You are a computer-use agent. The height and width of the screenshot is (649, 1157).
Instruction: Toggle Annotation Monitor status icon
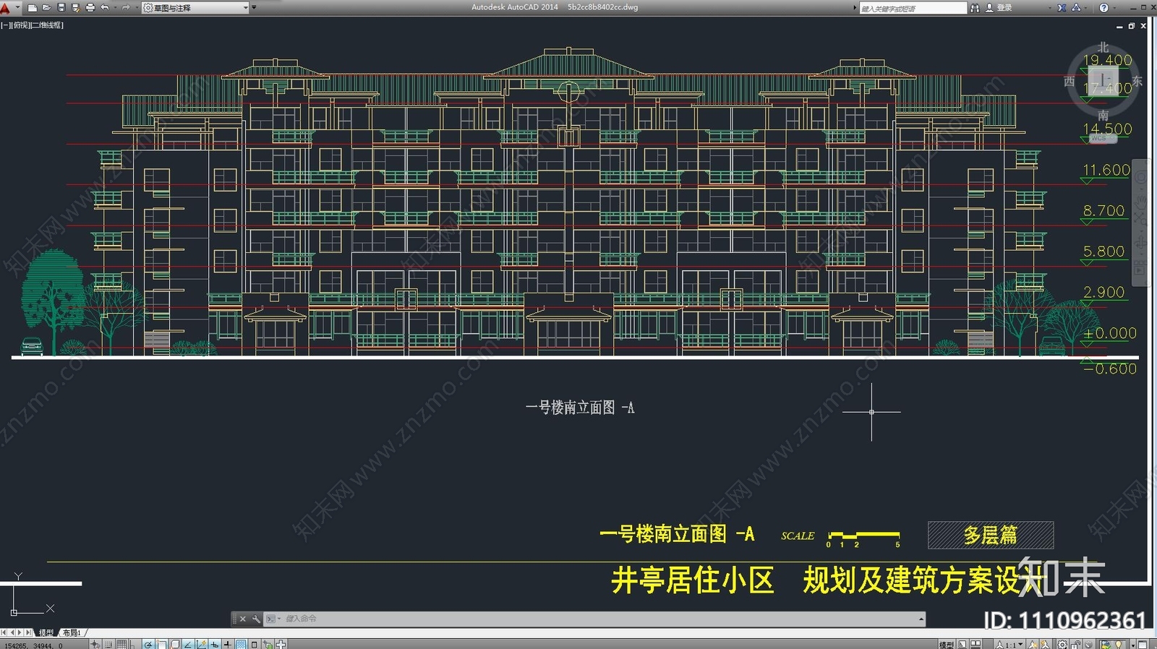(x=281, y=643)
